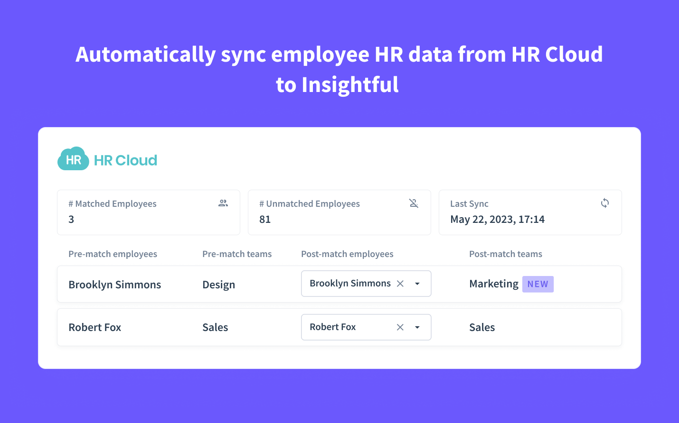Click the HR Cloud logo
679x423 pixels.
tap(107, 159)
